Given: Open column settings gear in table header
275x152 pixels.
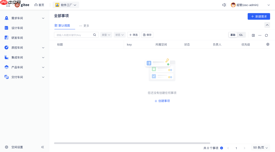Looking at the screenshot, I should pos(268,44).
